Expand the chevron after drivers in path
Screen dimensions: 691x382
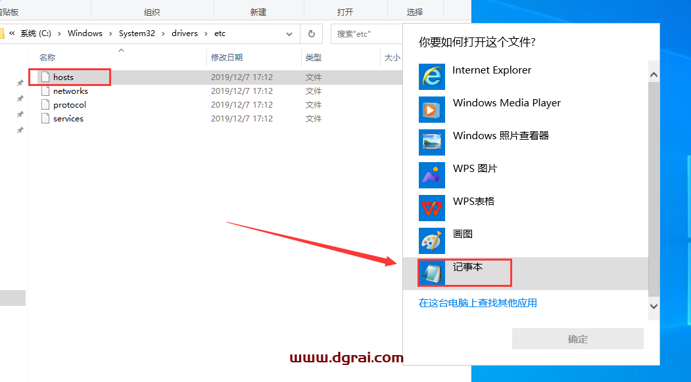[x=206, y=33]
